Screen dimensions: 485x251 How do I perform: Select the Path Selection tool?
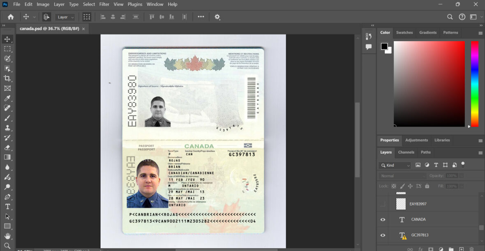pyautogui.click(x=7, y=216)
